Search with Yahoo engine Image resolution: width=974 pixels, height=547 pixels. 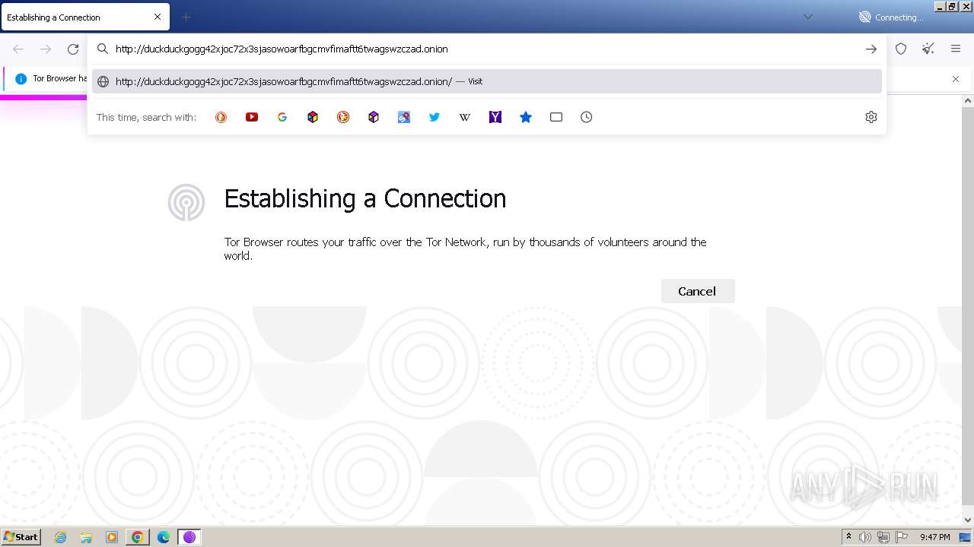[495, 117]
